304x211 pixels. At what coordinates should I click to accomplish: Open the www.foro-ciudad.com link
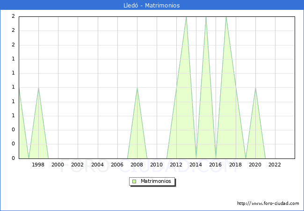pos(268,203)
